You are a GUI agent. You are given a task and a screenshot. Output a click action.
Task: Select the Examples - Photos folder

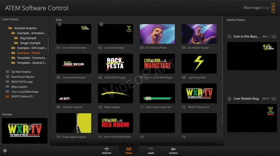pos(26,53)
